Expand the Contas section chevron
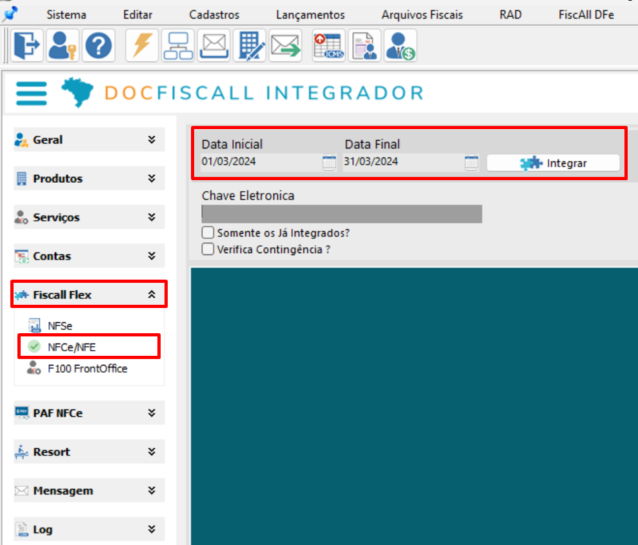The height and width of the screenshot is (545, 638). click(152, 256)
